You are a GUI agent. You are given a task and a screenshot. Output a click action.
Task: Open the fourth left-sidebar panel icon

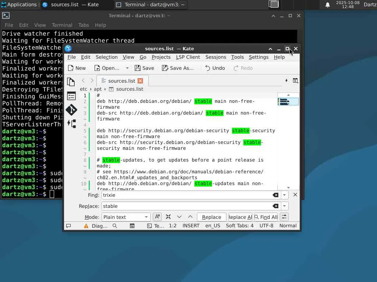[x=72, y=123]
